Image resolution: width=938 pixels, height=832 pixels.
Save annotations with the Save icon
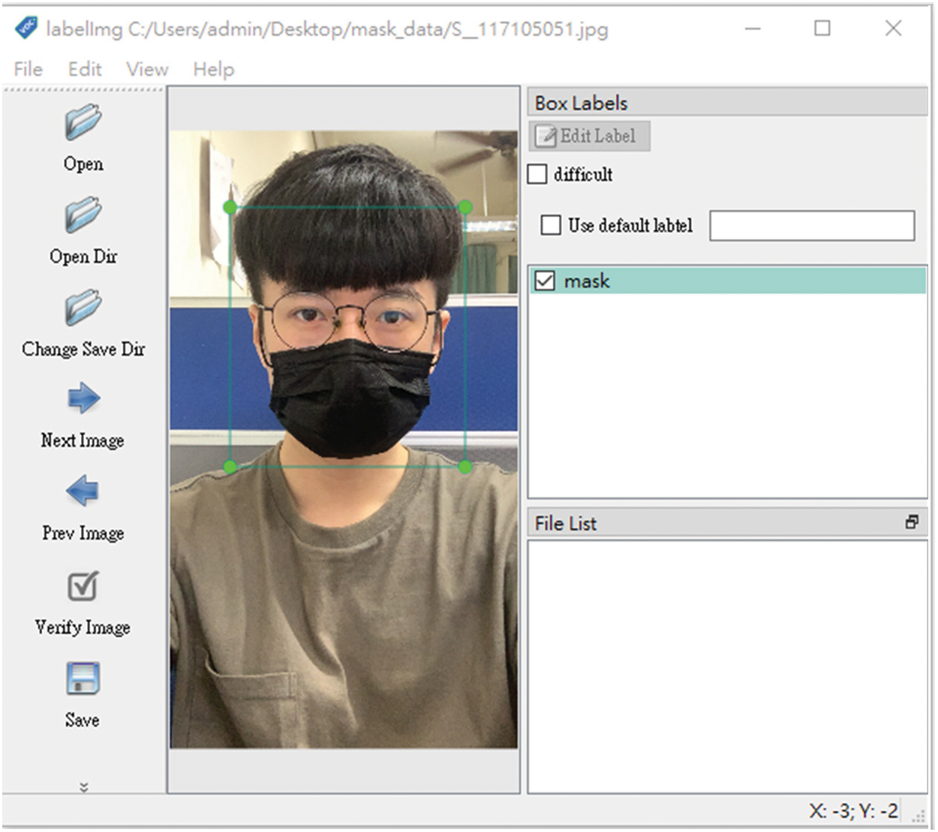[x=83, y=679]
